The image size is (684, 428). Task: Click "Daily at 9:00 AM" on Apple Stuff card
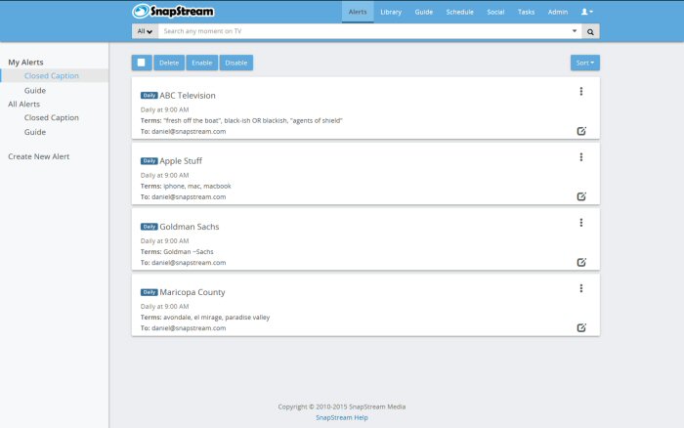click(164, 175)
